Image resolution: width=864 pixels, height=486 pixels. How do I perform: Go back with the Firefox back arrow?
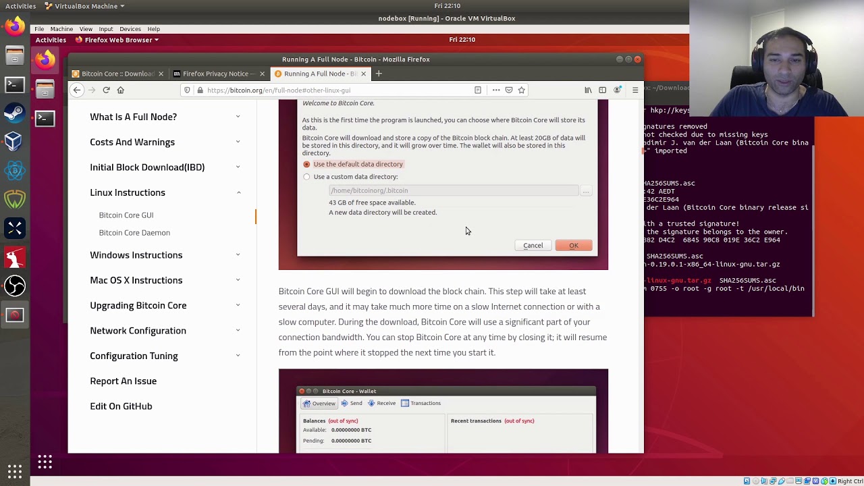click(x=77, y=90)
